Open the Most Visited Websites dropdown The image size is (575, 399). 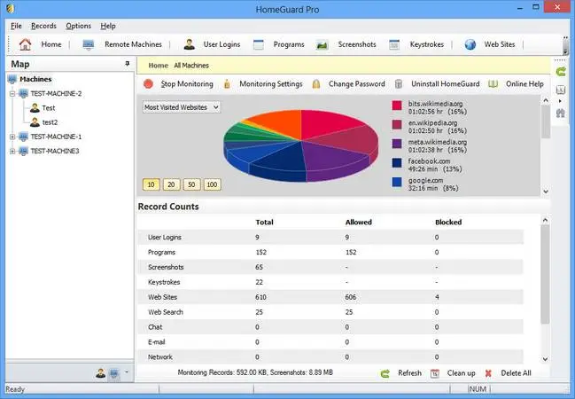[182, 107]
